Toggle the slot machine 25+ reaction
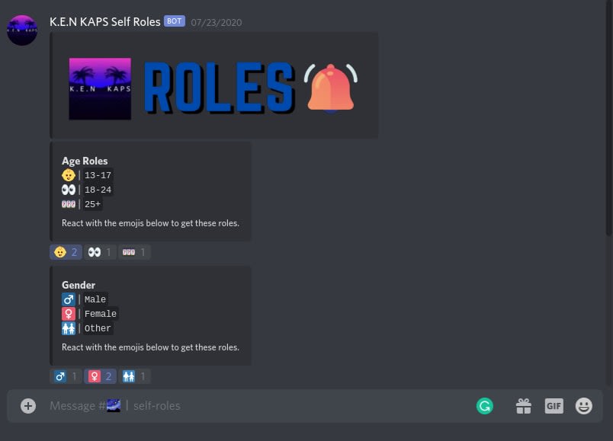Screen dimensions: 613x441 point(134,252)
